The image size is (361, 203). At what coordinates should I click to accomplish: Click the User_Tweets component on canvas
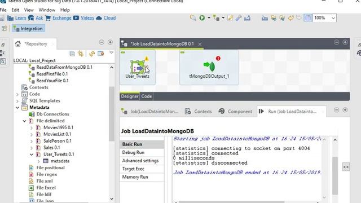[137, 68]
